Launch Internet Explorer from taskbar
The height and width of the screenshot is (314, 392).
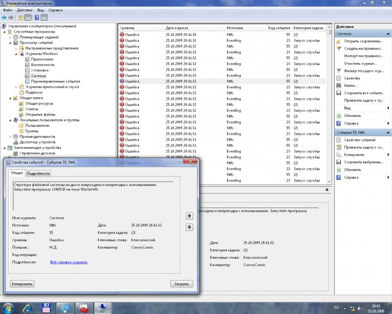pyautogui.click(x=27, y=308)
